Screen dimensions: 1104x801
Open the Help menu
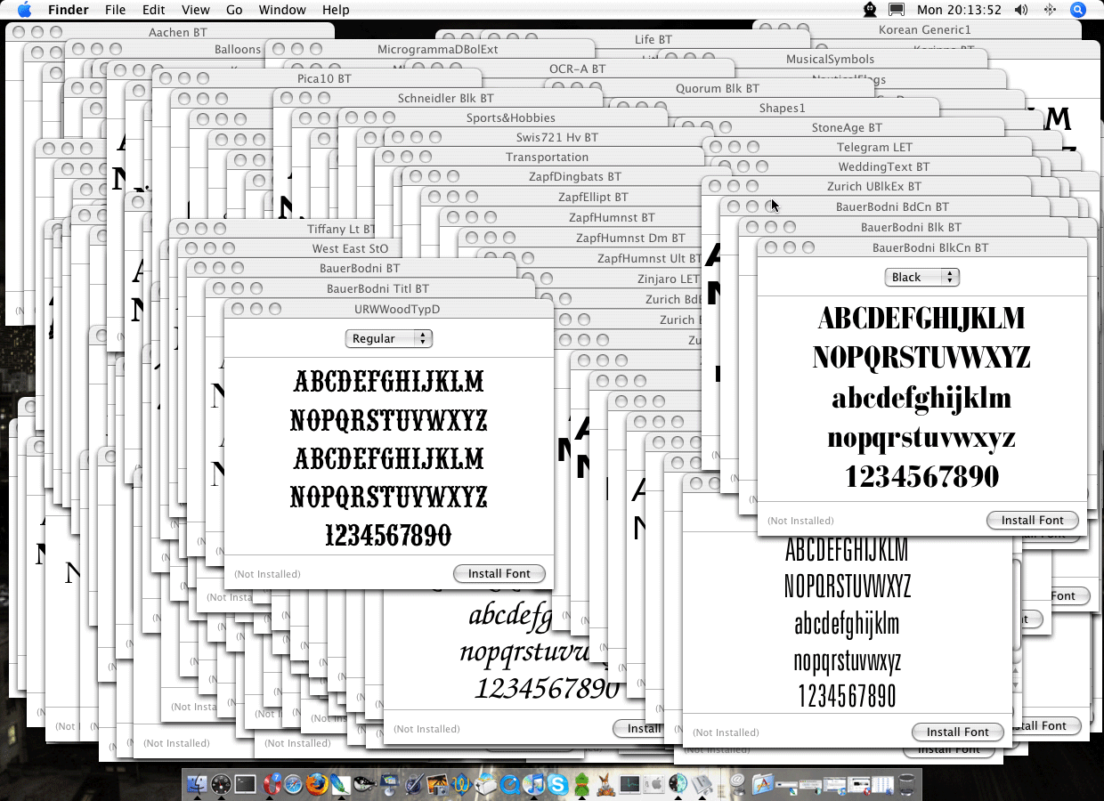point(336,10)
